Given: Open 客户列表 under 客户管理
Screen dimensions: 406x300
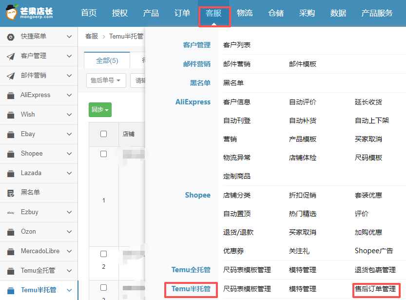Looking at the screenshot, I should coord(237,45).
